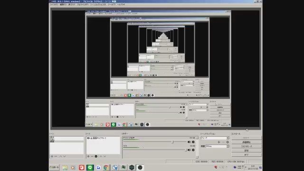Add a new source with the plus icon
The width and height of the screenshot is (304, 171).
(88, 156)
